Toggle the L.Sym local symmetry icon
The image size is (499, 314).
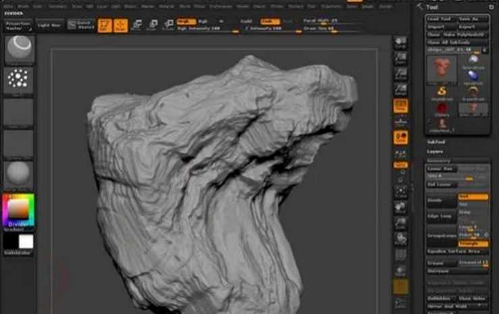(400, 153)
